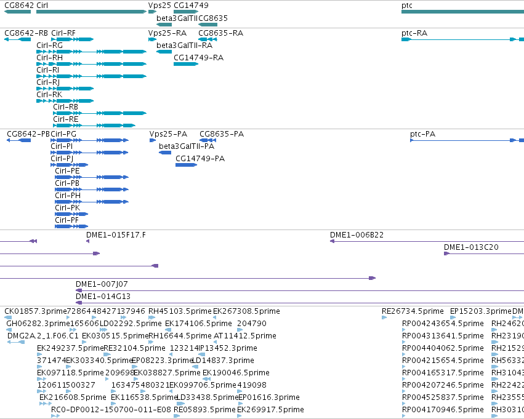Click the RC0-DP0012-150700-011-E08 EST label
Screen dimensions: 524x419
pyautogui.click(x=111, y=410)
